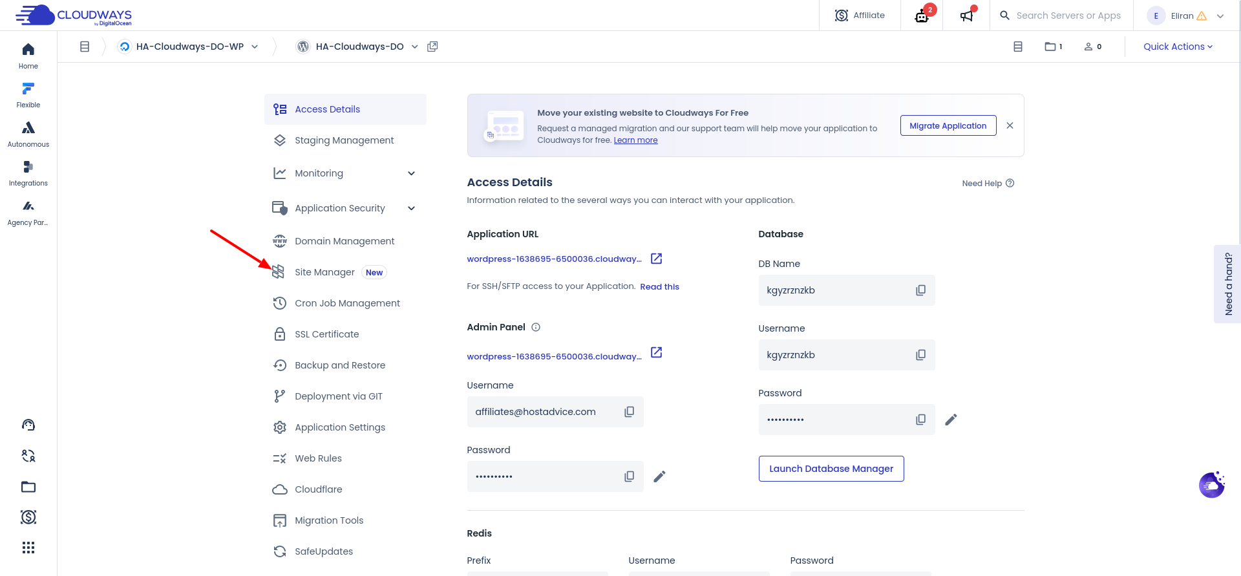Open the apps grid icon in sidebar
The image size is (1241, 576).
pos(28,548)
